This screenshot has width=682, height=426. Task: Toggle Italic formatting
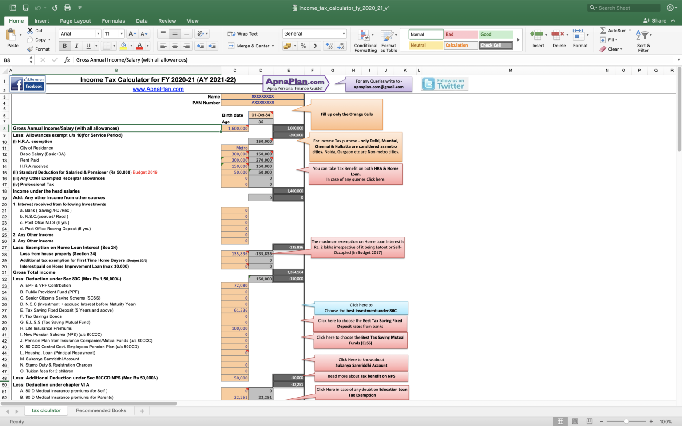[76, 46]
